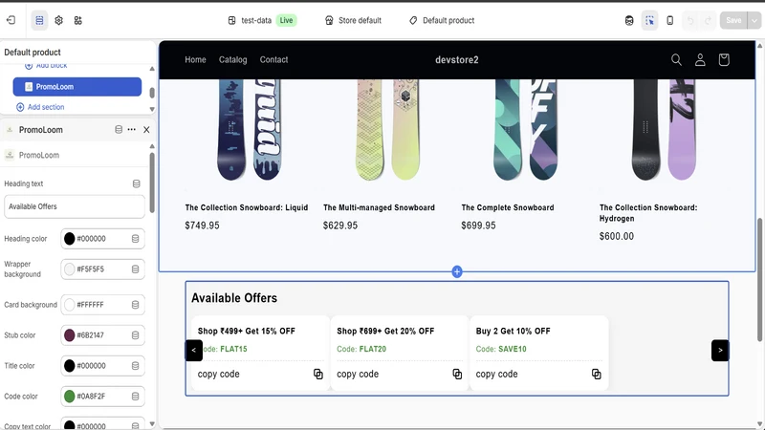Toggle the inspector selection mode icon
The height and width of the screenshot is (430, 765).
(x=649, y=20)
